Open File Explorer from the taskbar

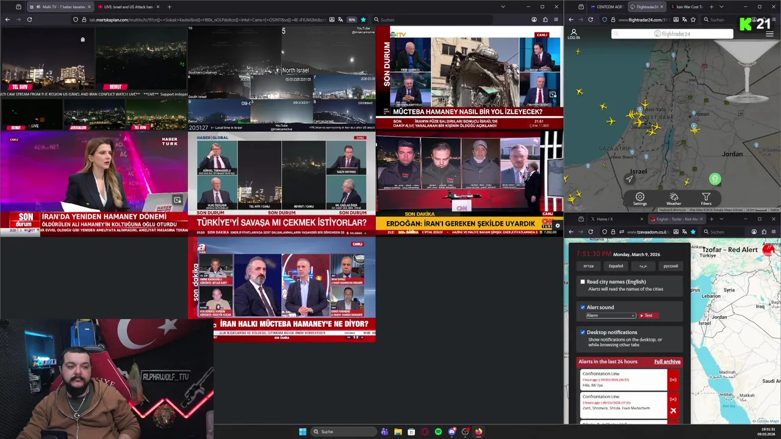click(x=398, y=432)
